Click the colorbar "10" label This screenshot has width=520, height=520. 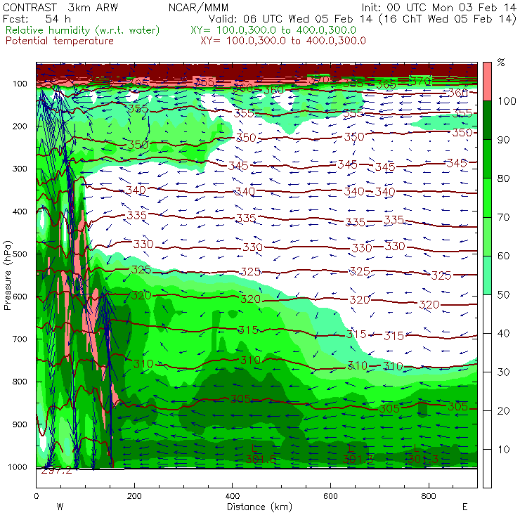pyautogui.click(x=504, y=450)
